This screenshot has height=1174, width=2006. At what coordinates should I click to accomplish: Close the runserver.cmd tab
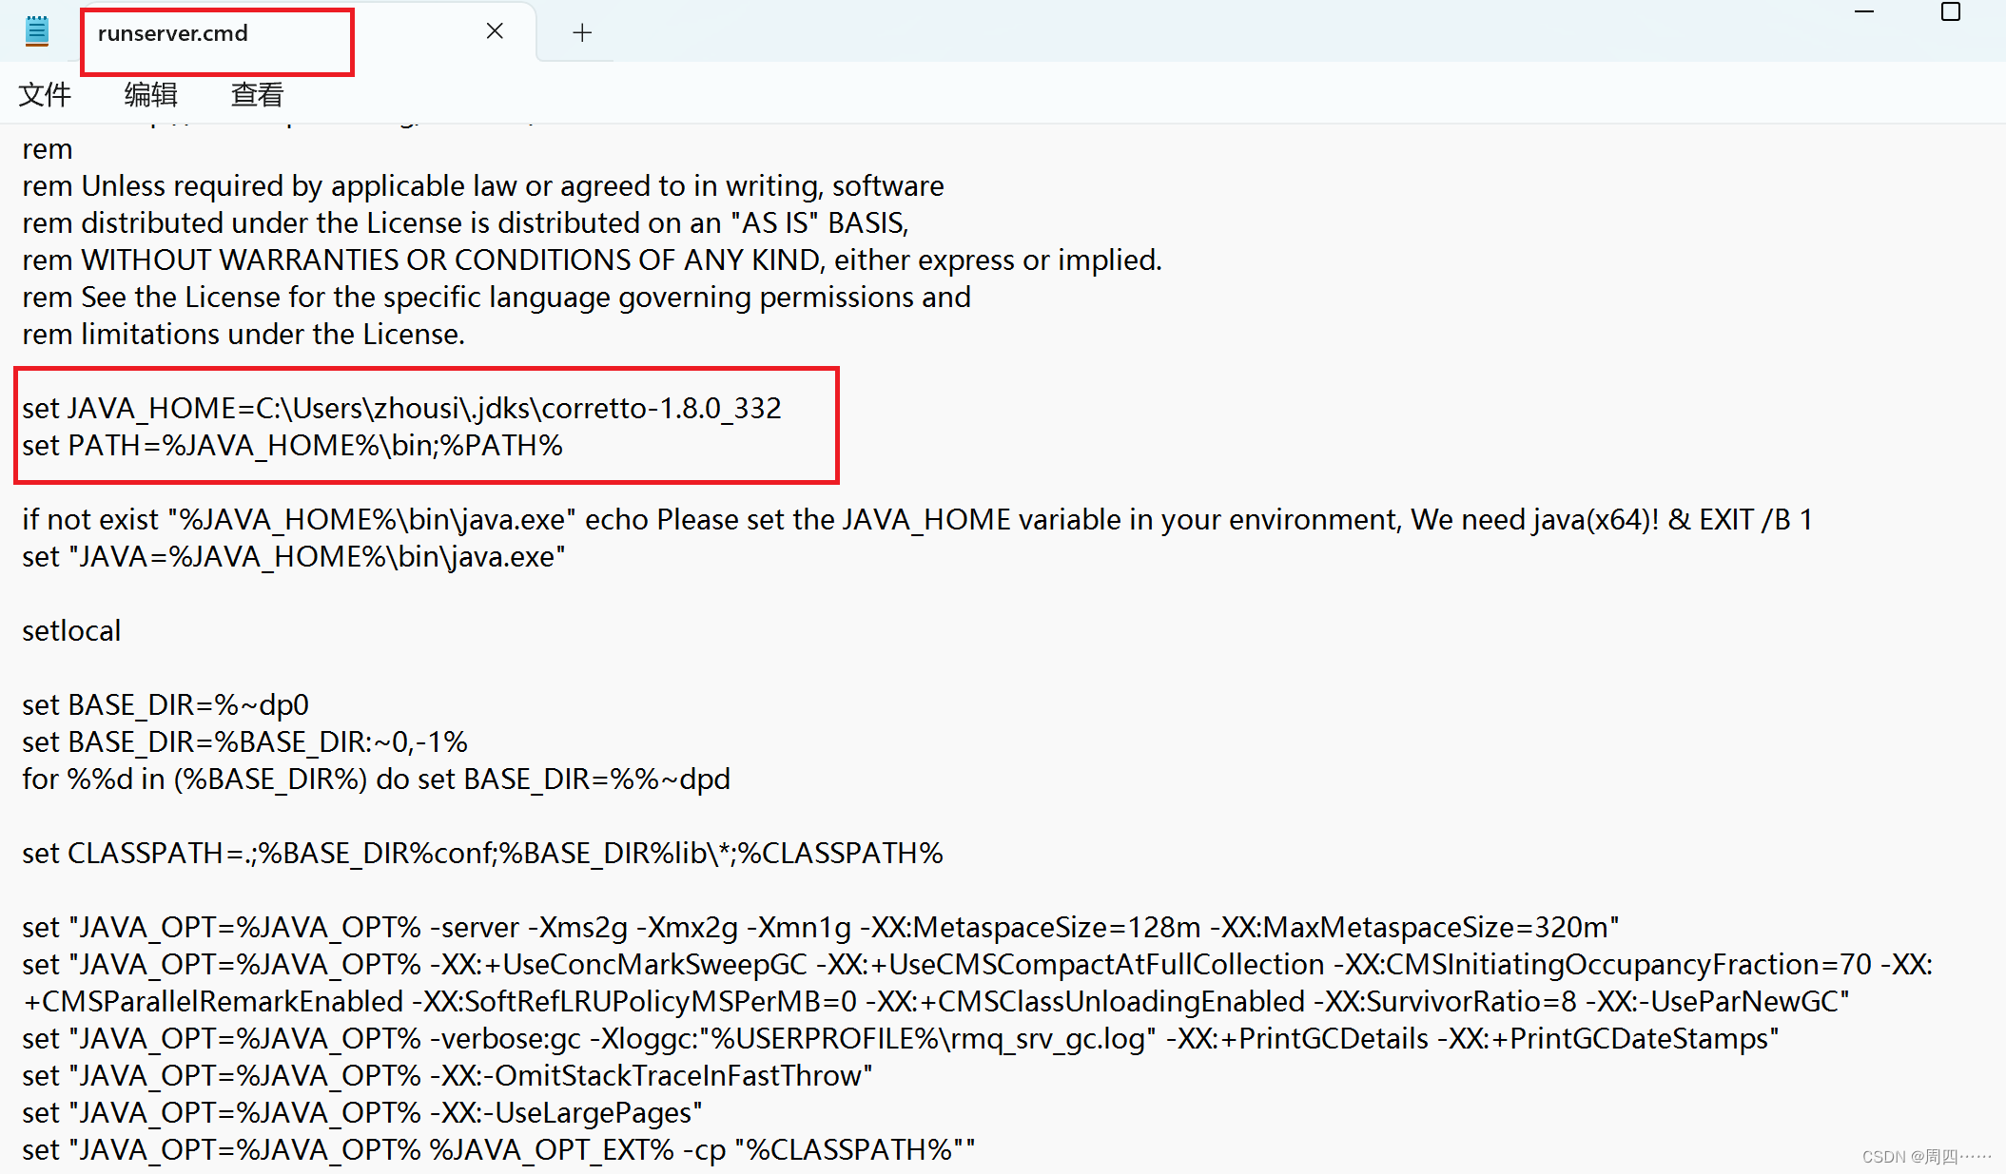[495, 31]
